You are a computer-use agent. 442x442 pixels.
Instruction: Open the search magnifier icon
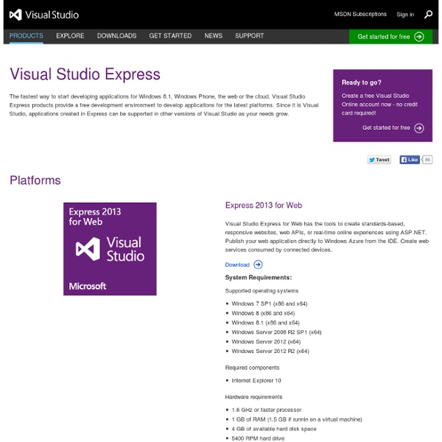428,14
